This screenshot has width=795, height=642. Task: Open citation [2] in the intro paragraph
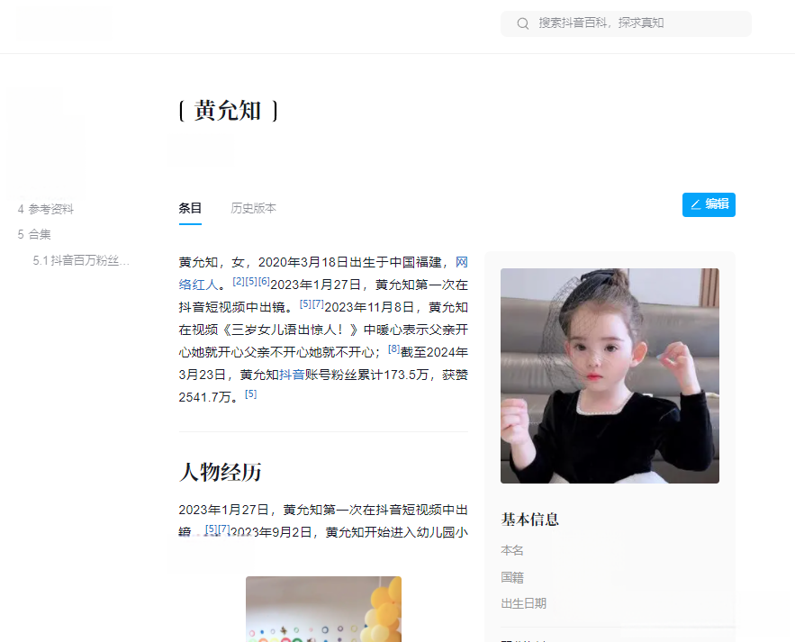[239, 281]
